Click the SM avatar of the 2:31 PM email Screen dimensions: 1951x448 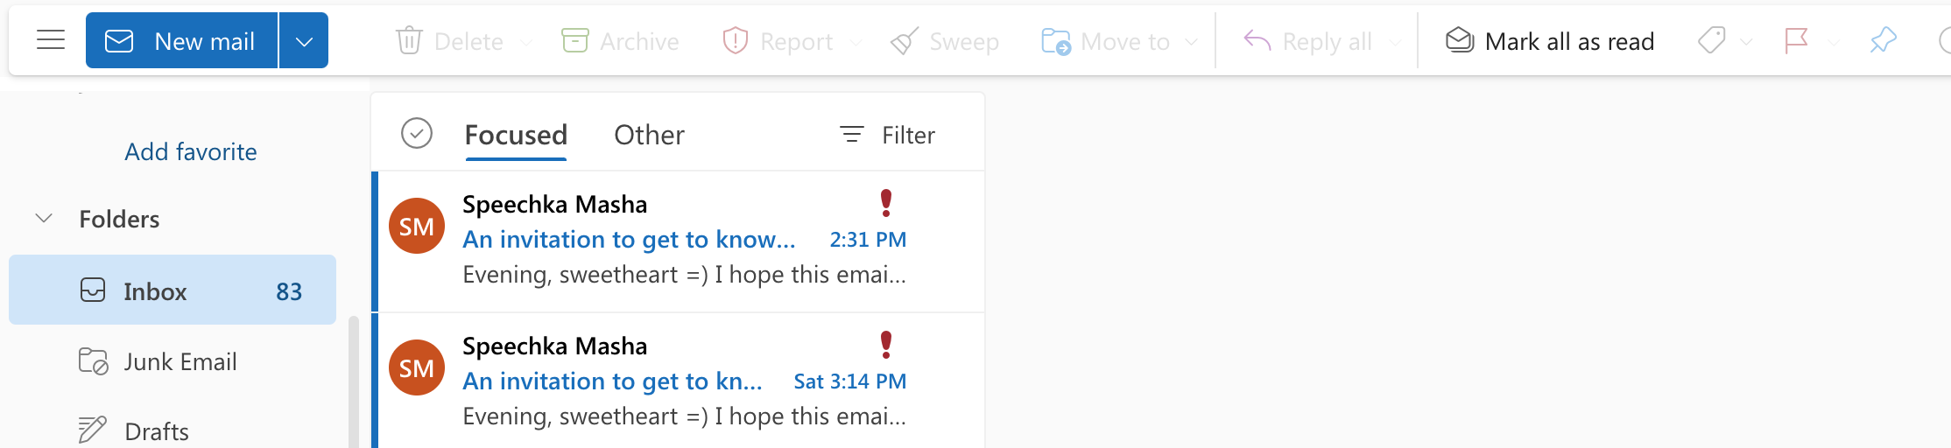pyautogui.click(x=416, y=226)
